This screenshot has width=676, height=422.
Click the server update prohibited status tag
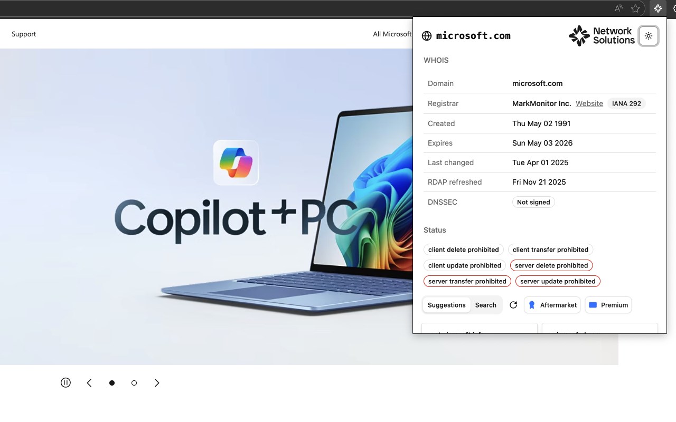558,281
